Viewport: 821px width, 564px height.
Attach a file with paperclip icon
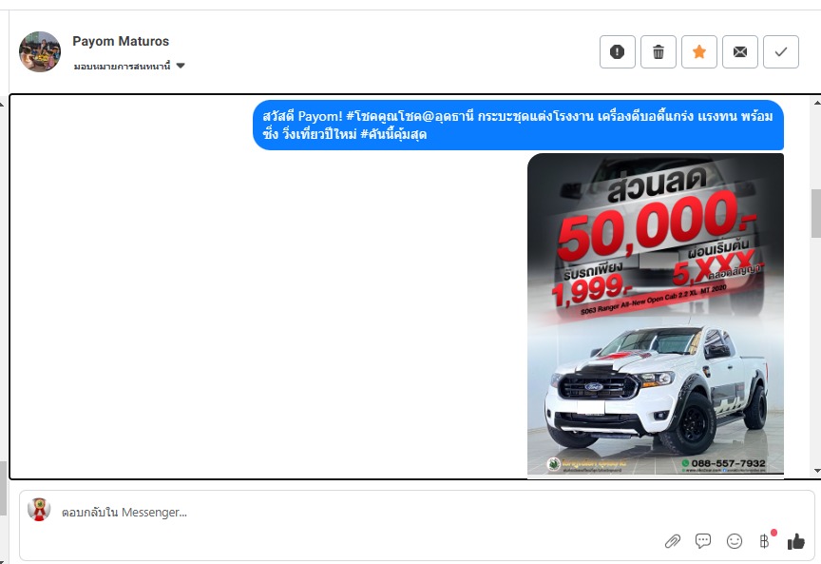pyautogui.click(x=673, y=541)
